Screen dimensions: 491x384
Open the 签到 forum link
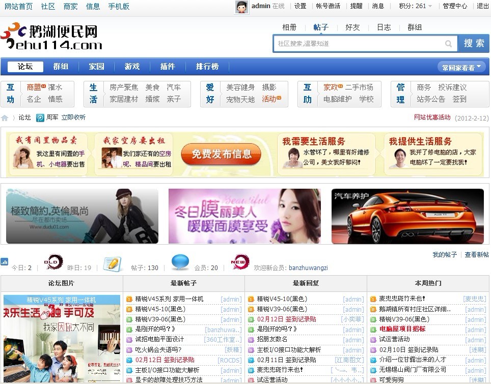click(x=459, y=99)
